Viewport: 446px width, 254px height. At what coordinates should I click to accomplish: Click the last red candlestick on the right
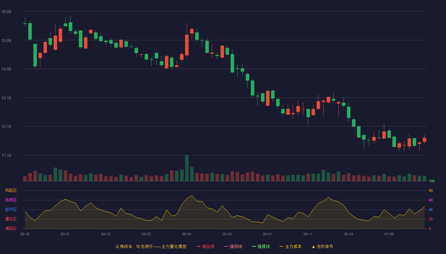(424, 140)
